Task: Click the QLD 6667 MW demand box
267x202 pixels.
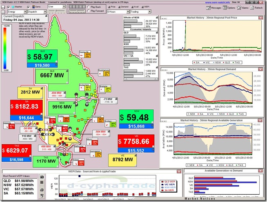Action: click(x=52, y=76)
